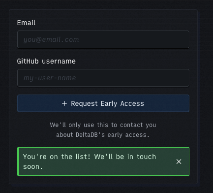Select the you@email.com placeholder text

(51, 39)
